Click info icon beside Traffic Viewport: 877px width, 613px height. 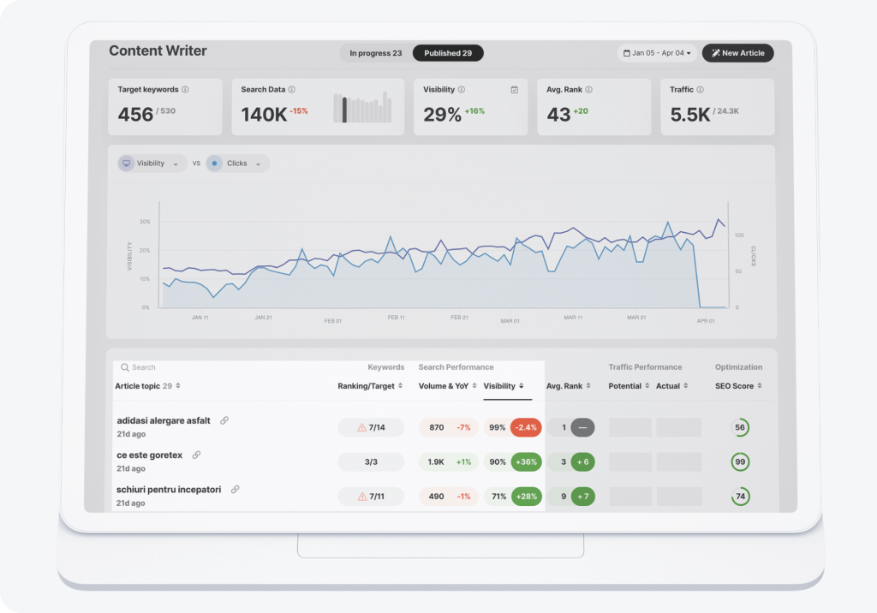click(x=701, y=90)
